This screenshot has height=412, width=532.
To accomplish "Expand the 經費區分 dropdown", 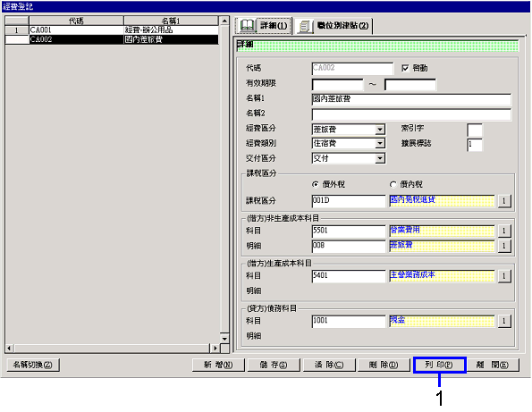I will click(x=380, y=130).
